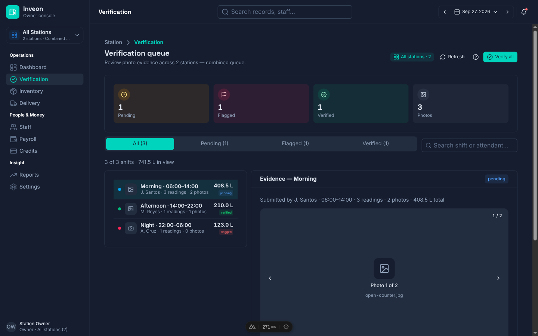
Task: Click the Night shift camera icon
Action: (x=131, y=228)
